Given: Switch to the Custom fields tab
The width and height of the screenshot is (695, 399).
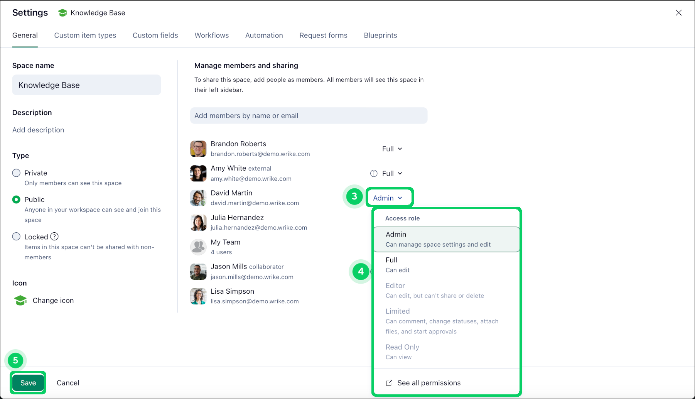Looking at the screenshot, I should pyautogui.click(x=155, y=36).
